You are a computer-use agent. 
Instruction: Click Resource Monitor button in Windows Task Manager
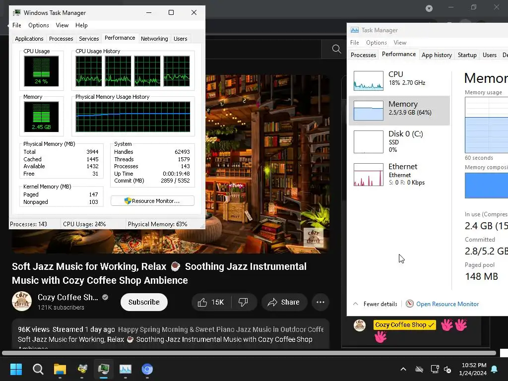click(x=152, y=201)
